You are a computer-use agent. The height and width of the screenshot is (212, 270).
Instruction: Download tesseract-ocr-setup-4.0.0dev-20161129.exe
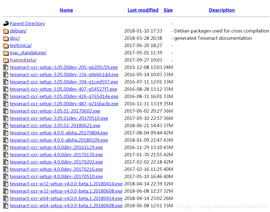click(56, 148)
